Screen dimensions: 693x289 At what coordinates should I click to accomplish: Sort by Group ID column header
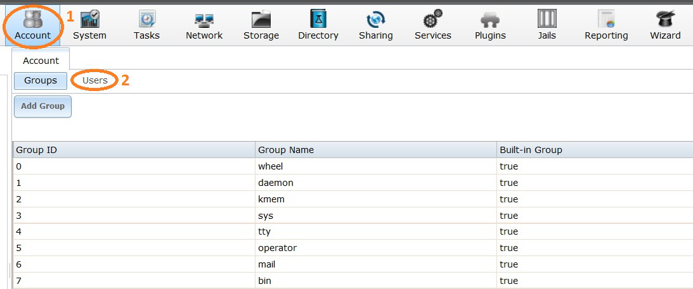pyautogui.click(x=133, y=150)
